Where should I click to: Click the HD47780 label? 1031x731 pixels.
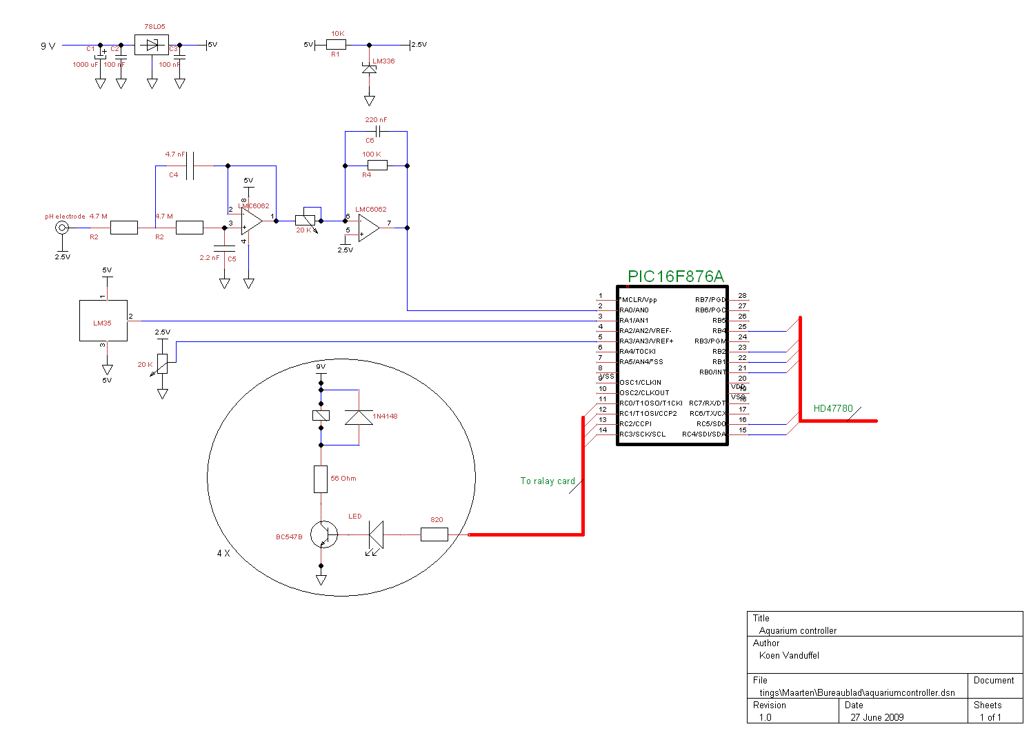tap(833, 408)
